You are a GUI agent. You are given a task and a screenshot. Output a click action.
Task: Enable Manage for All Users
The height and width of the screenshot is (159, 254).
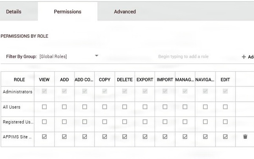[x=185, y=107]
